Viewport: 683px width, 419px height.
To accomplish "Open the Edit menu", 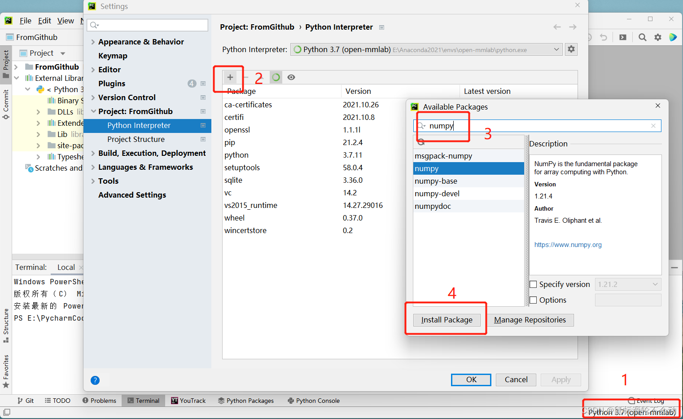I will (44, 21).
